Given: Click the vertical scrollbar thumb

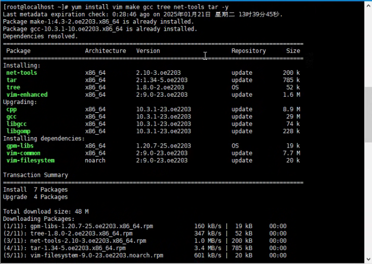Looking at the screenshot, I should click(x=368, y=115).
